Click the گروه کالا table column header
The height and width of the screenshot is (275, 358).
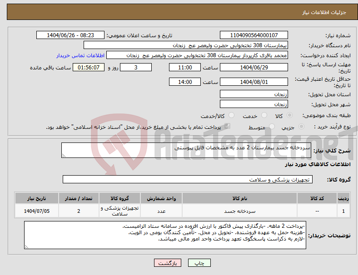pos(119,198)
